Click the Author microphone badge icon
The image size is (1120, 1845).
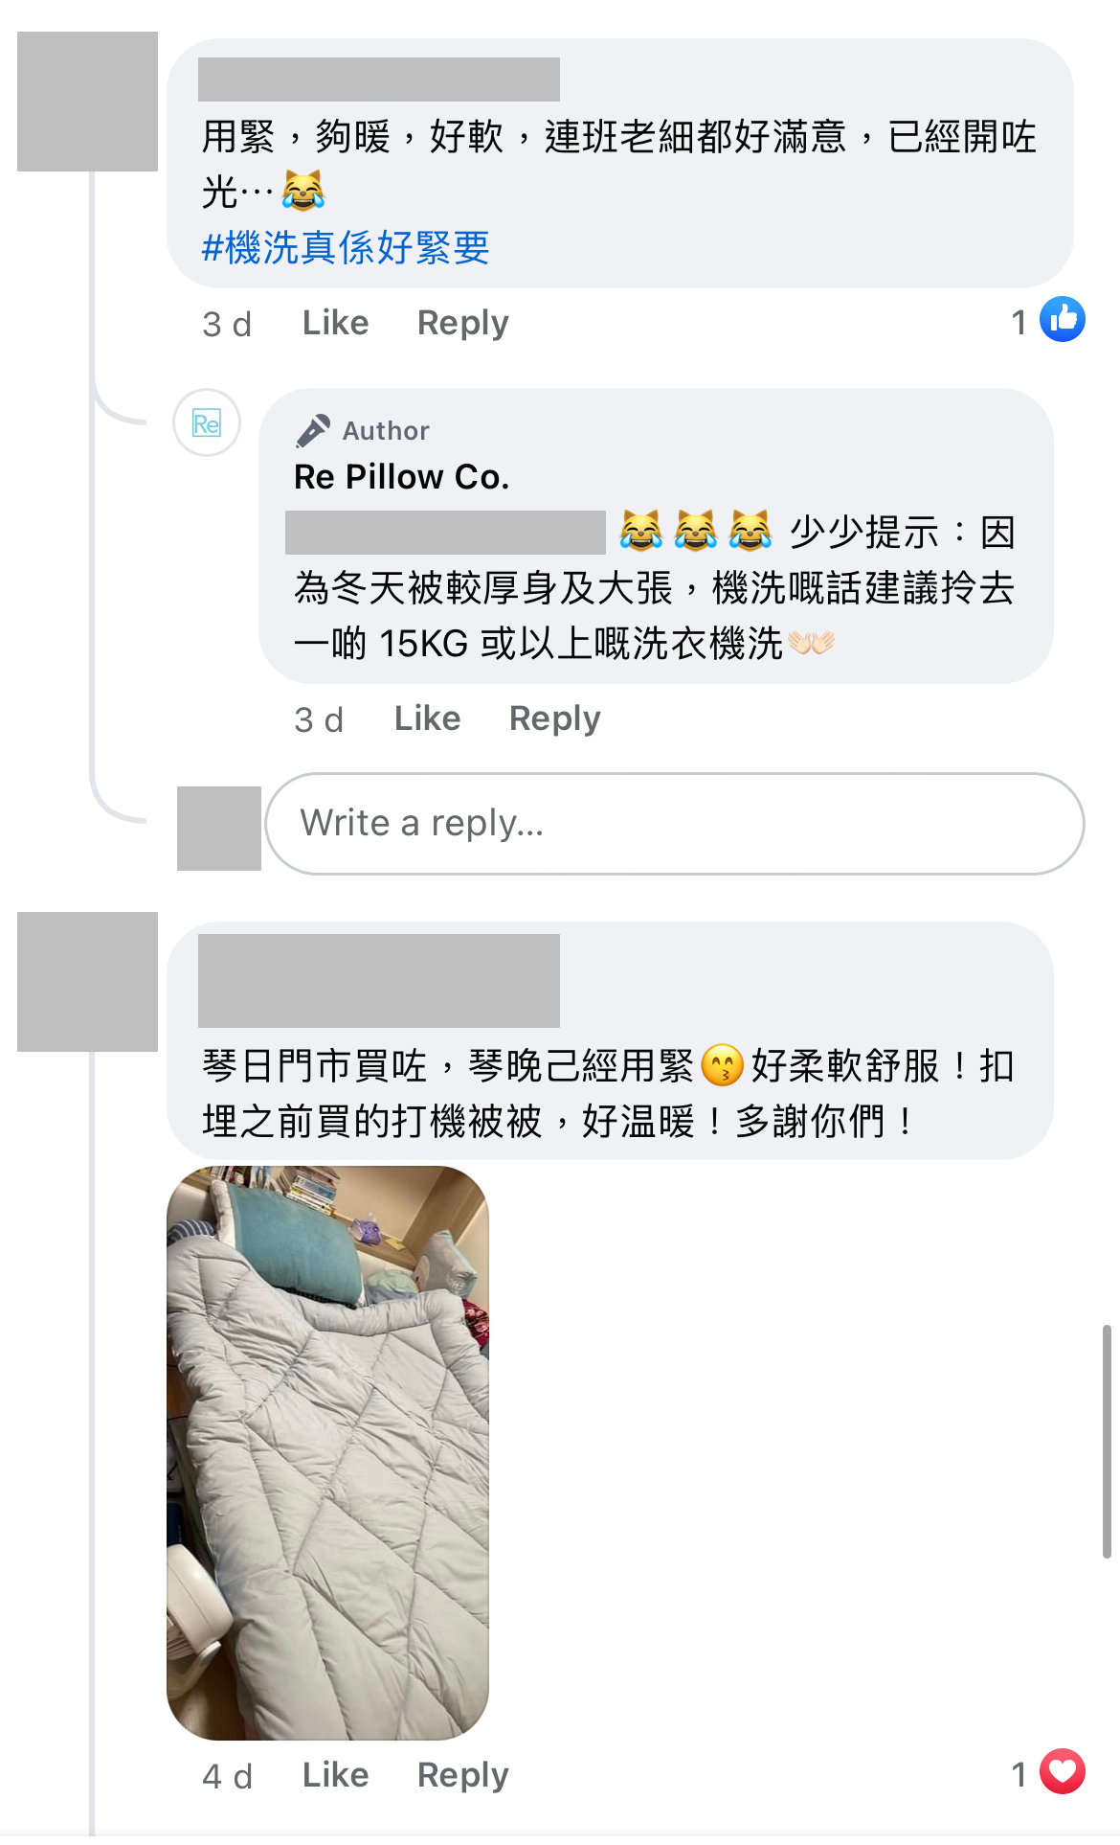(313, 430)
